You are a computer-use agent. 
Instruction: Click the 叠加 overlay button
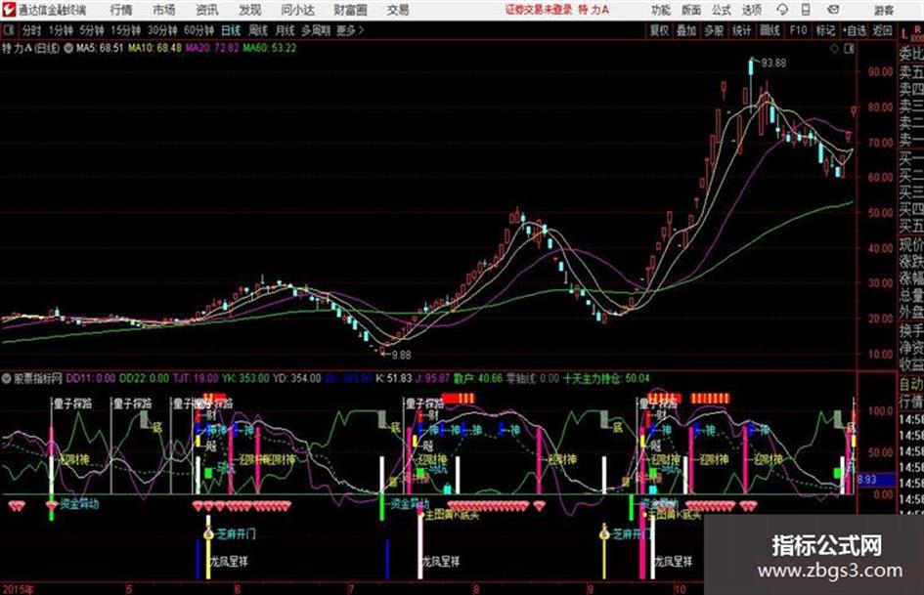pyautogui.click(x=686, y=30)
